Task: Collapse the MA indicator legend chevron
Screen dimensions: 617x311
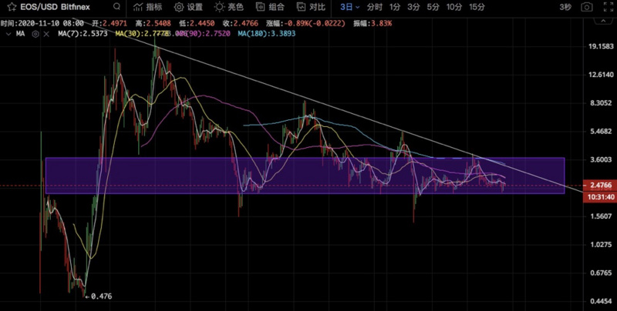Action: [8, 35]
